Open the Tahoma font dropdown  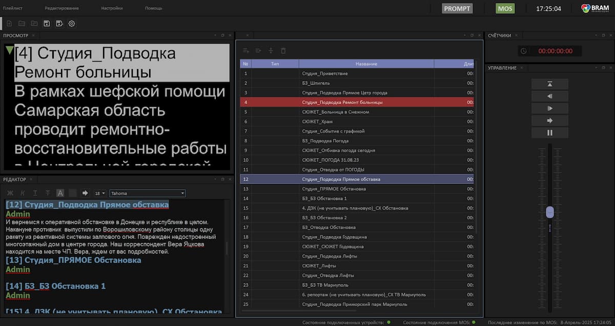[x=148, y=193]
